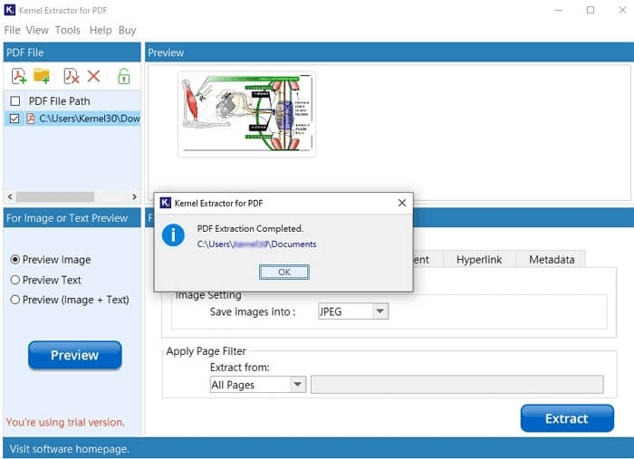The image size is (634, 459).
Task: Click the blue Extract button
Action: [x=567, y=418]
